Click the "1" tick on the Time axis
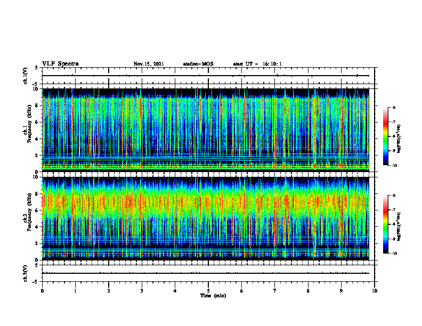 click(75, 291)
